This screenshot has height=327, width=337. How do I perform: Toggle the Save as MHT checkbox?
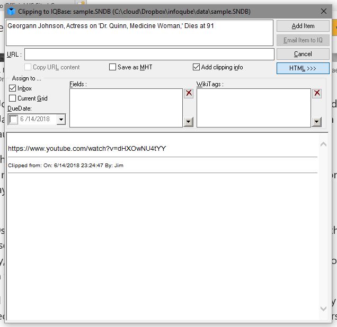click(113, 67)
